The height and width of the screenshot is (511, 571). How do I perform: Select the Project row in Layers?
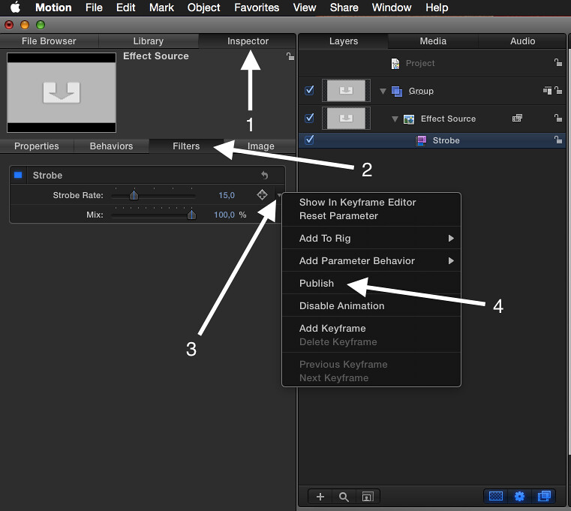pos(432,63)
